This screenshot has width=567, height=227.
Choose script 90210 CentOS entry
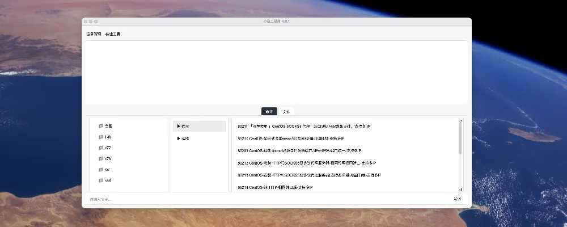(x=291, y=138)
